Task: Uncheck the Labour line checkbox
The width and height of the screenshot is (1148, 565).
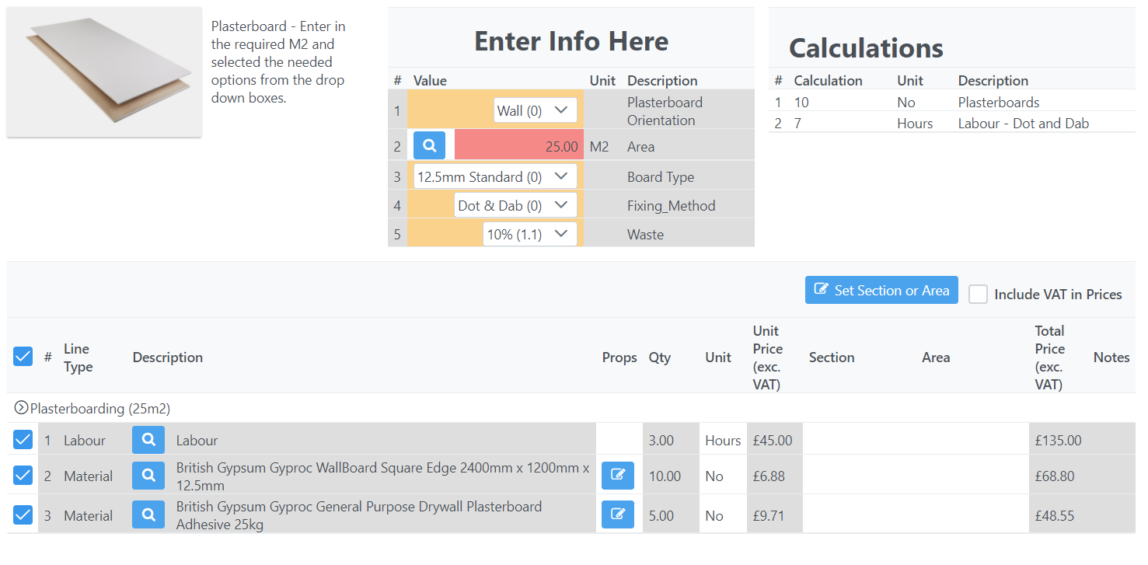Action: pos(23,440)
